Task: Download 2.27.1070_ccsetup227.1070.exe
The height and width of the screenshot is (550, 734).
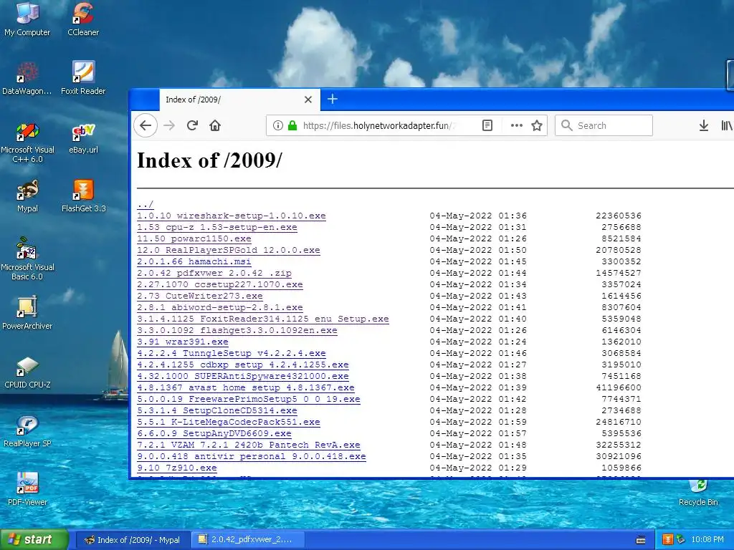Action: (x=219, y=284)
